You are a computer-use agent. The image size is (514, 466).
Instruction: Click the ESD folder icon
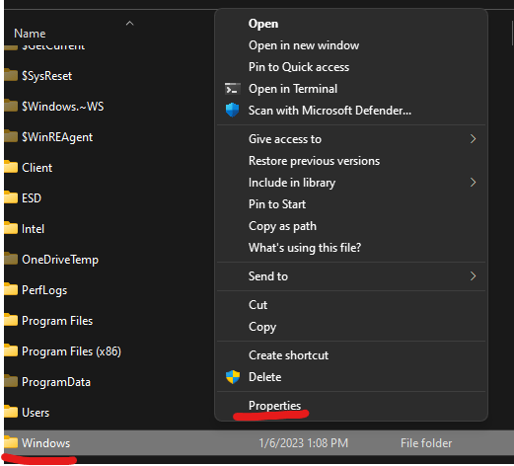(x=11, y=197)
